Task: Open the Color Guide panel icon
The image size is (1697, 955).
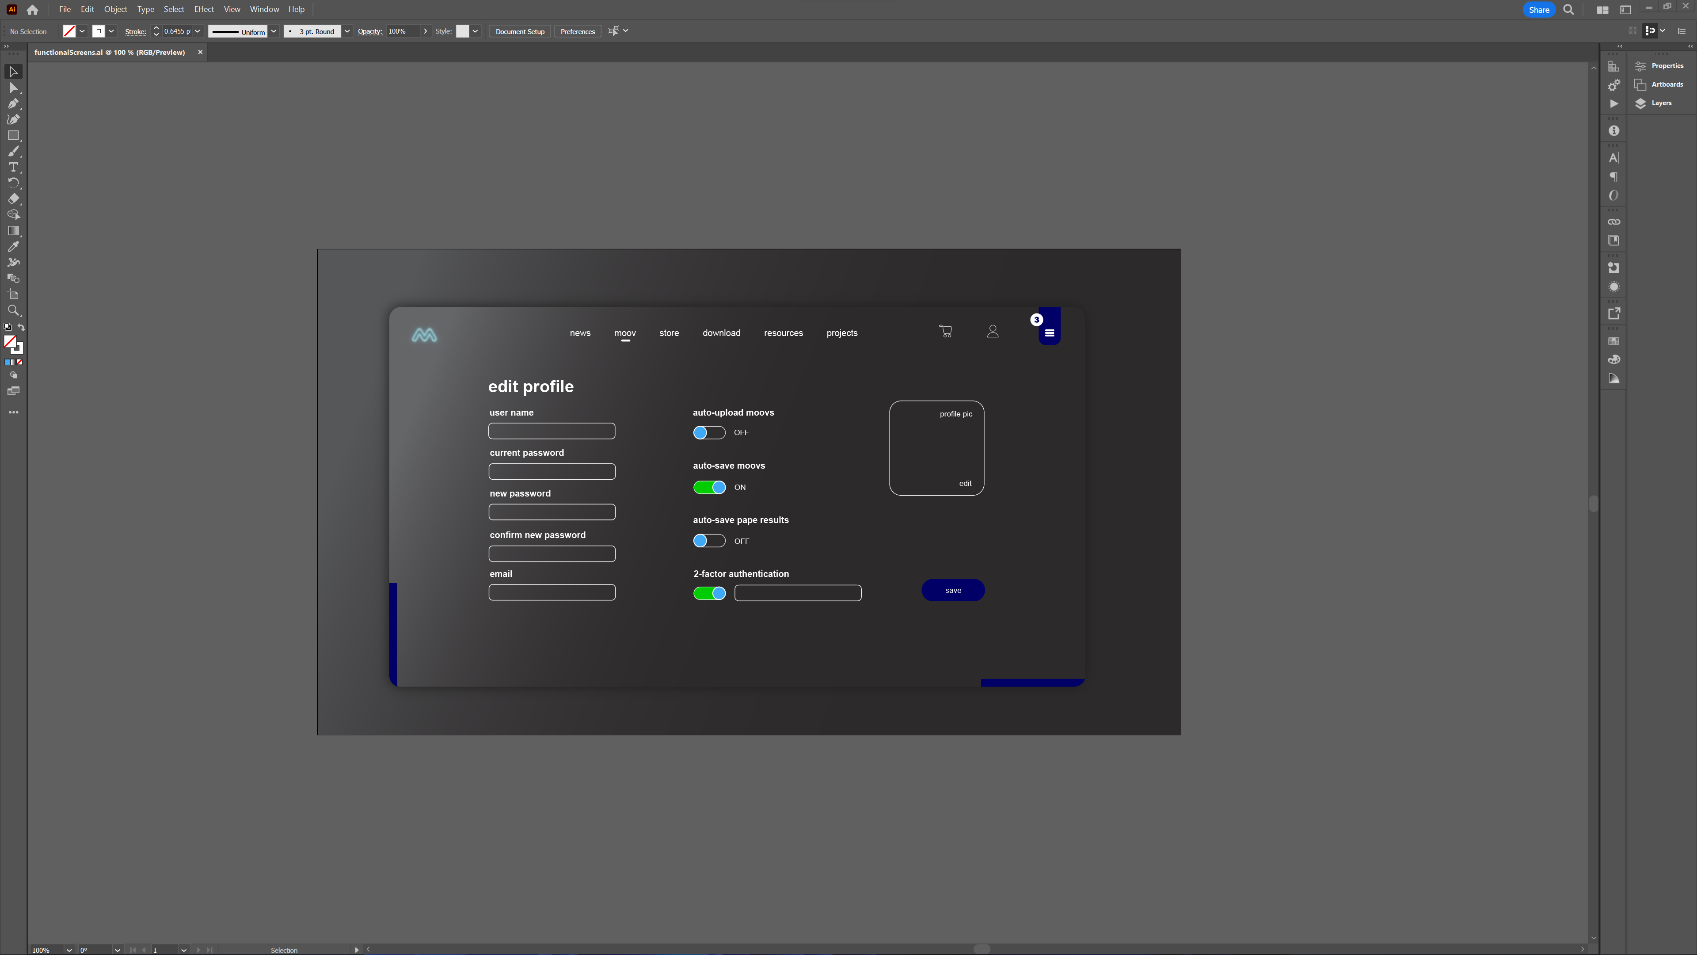Action: click(1613, 379)
